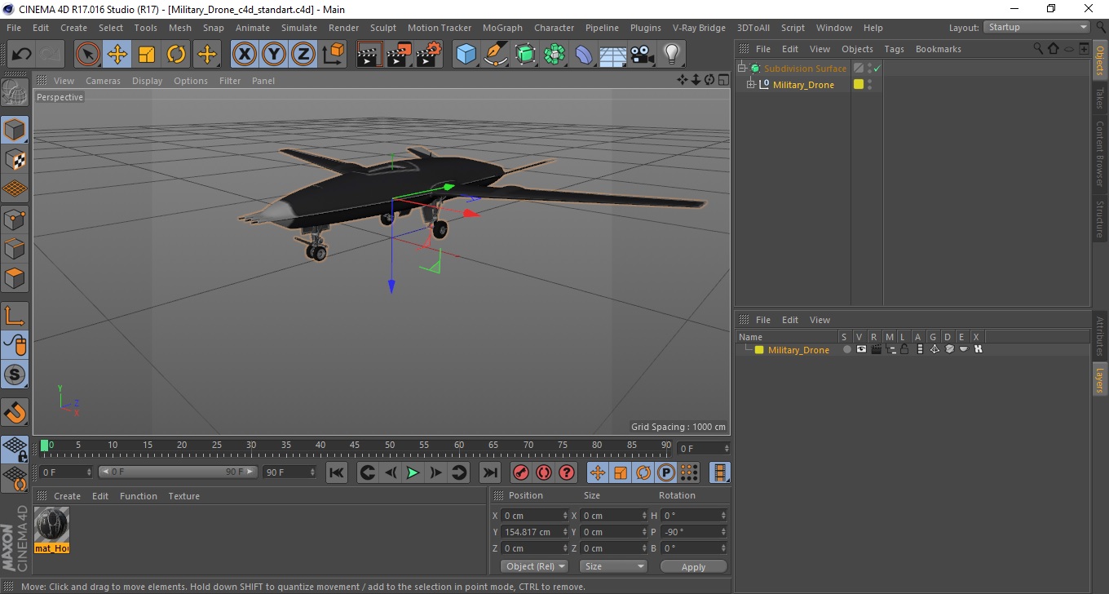Open material manager Create menu
The width and height of the screenshot is (1109, 594).
click(68, 496)
